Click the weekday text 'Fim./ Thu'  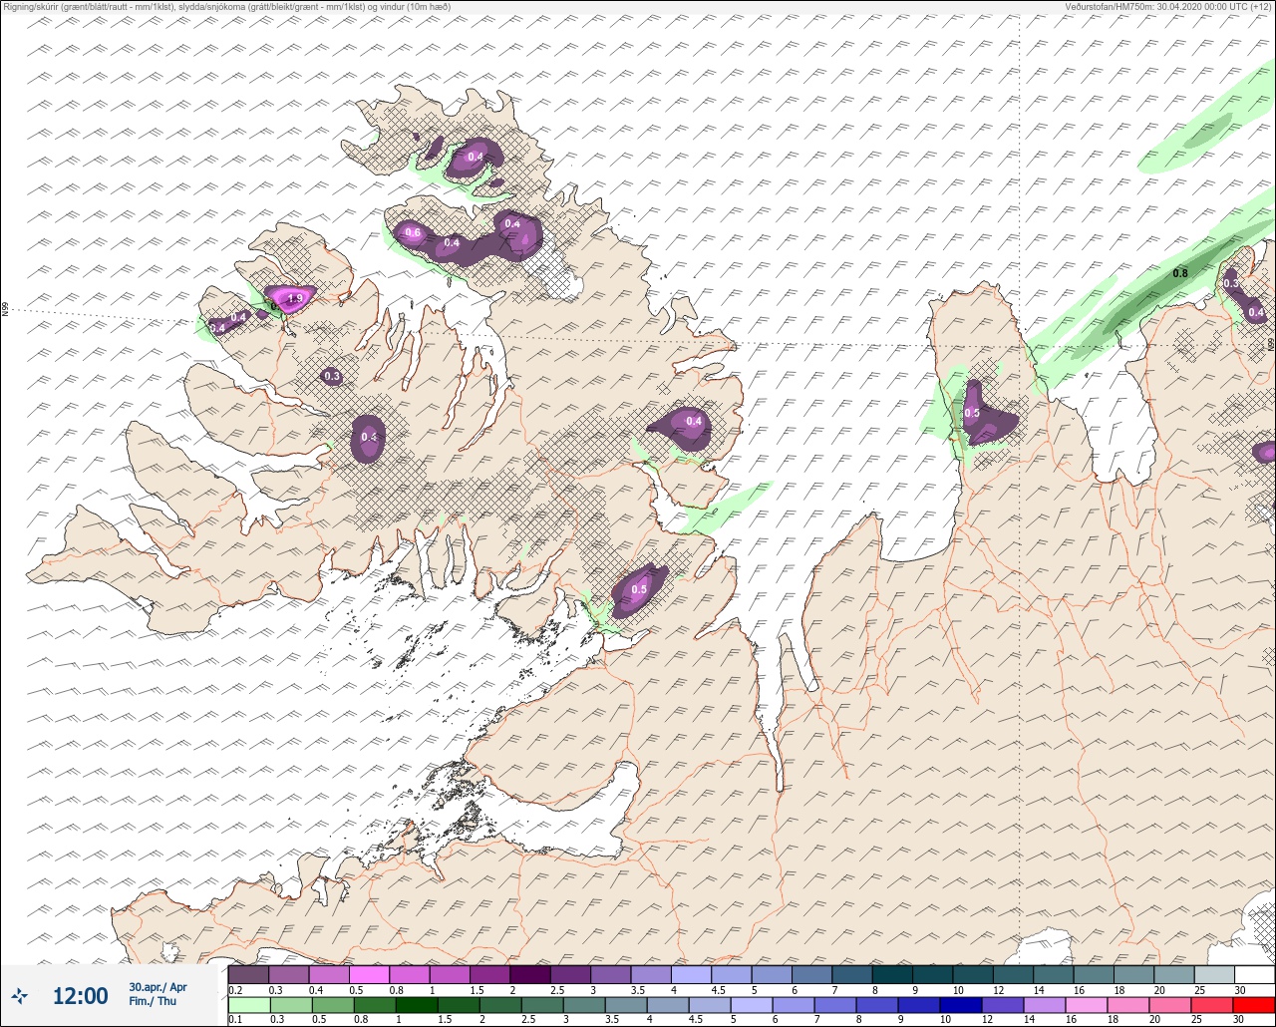pos(153,1001)
